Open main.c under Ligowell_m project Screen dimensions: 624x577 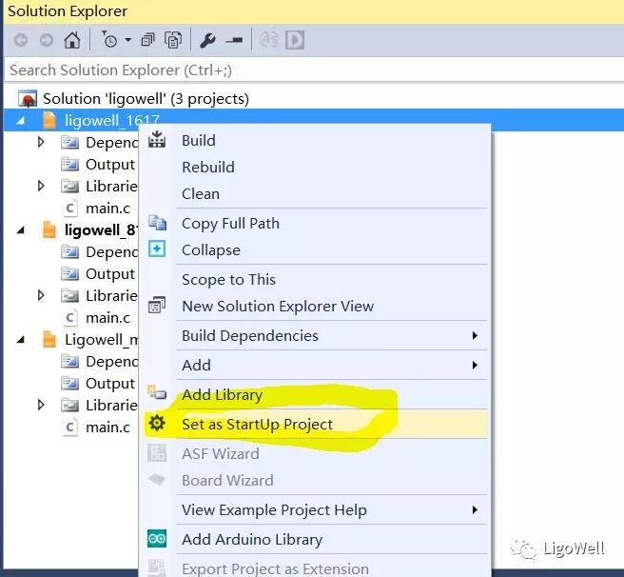[x=107, y=428]
